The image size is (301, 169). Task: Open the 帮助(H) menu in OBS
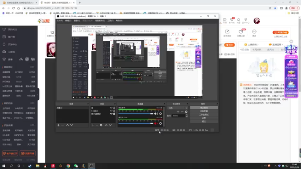(119, 21)
